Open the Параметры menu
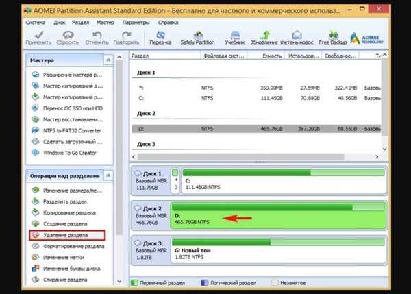The width and height of the screenshot is (411, 294). tap(136, 23)
